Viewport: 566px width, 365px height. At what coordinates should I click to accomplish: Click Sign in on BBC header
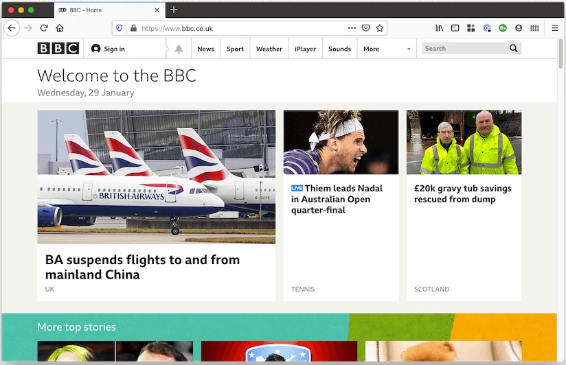point(108,49)
